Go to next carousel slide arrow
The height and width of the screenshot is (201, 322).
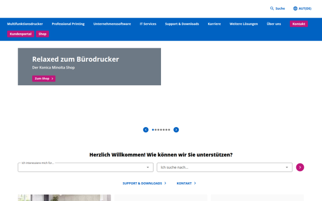(x=176, y=130)
